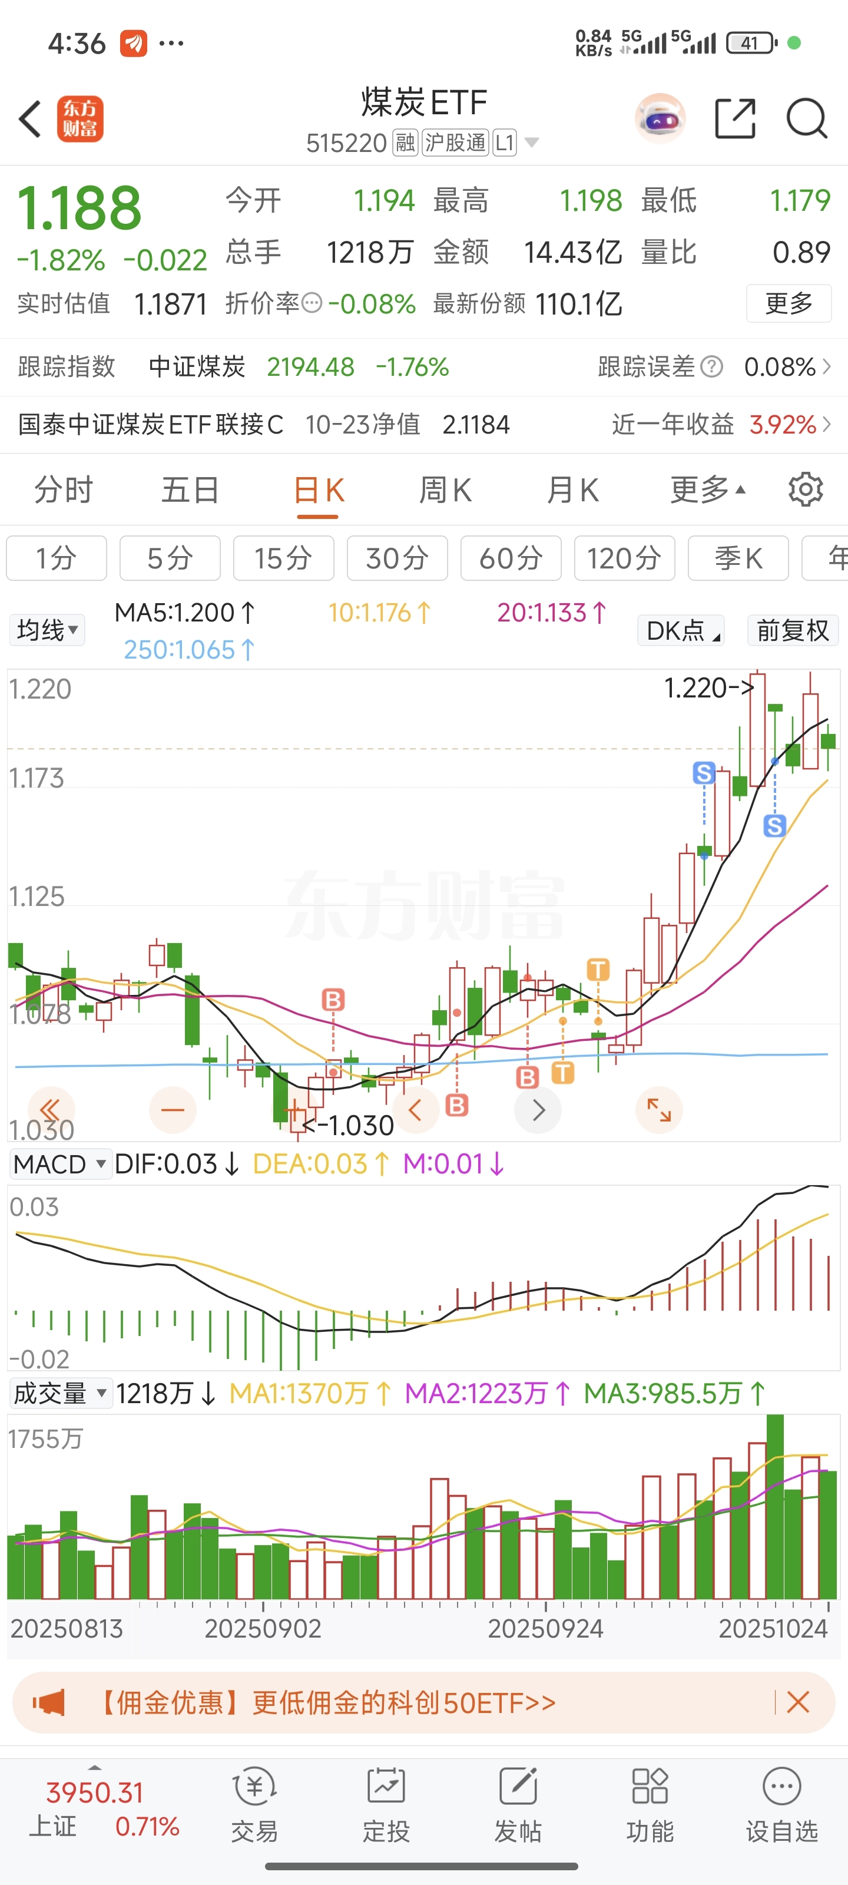
Task: Select the 日K tab
Action: (318, 490)
